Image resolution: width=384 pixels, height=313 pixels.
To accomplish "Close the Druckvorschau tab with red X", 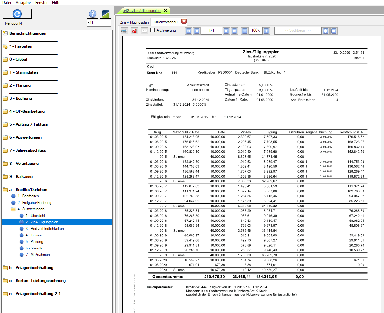I will pos(184,21).
